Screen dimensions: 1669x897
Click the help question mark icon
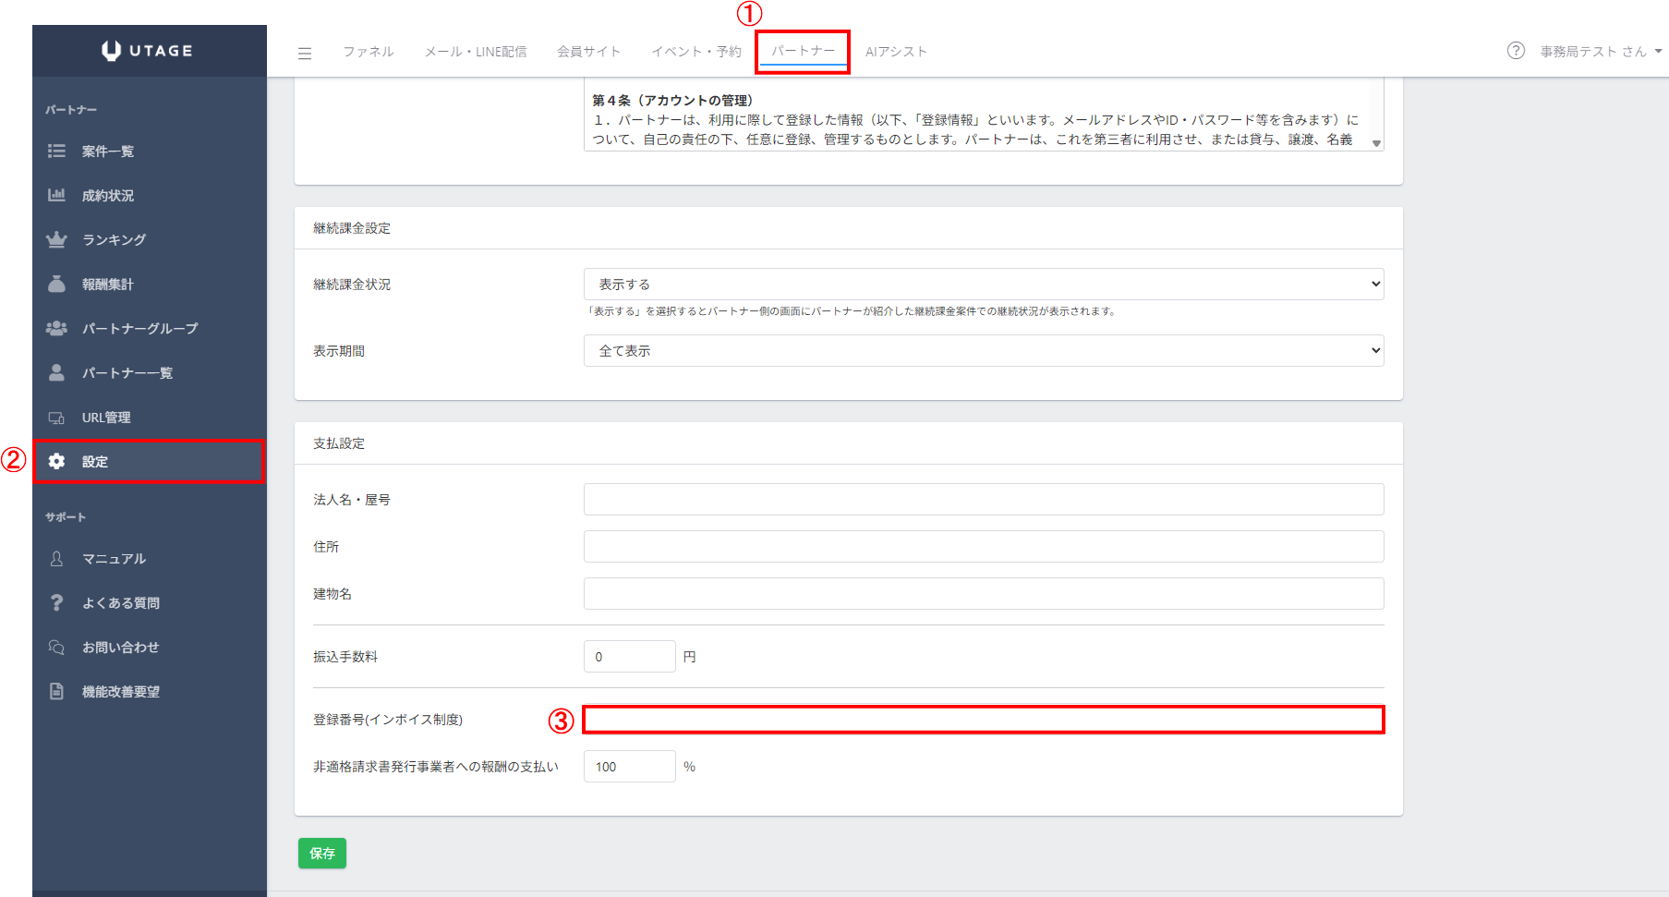(x=1516, y=51)
